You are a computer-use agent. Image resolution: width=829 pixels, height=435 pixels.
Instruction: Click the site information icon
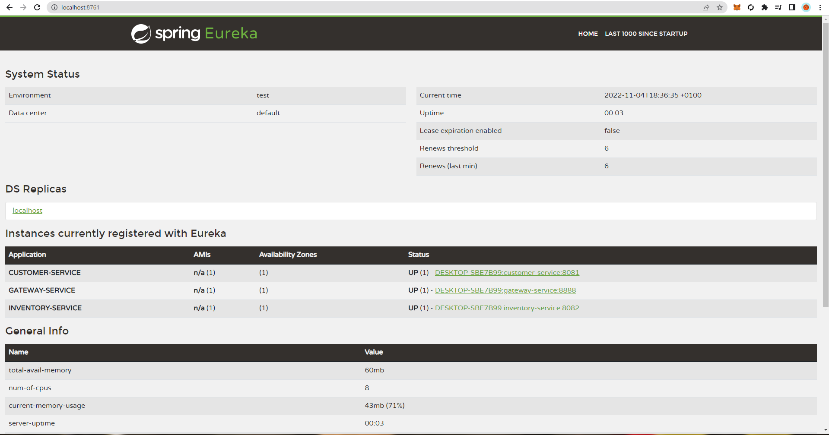(x=54, y=7)
